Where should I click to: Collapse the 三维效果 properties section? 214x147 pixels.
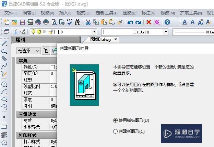coord(37,114)
